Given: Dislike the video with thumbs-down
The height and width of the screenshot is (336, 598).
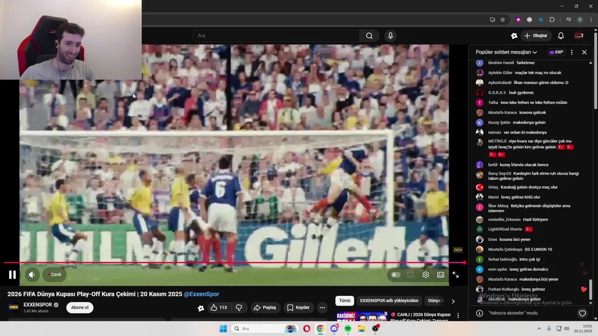Looking at the screenshot, I should tap(239, 308).
